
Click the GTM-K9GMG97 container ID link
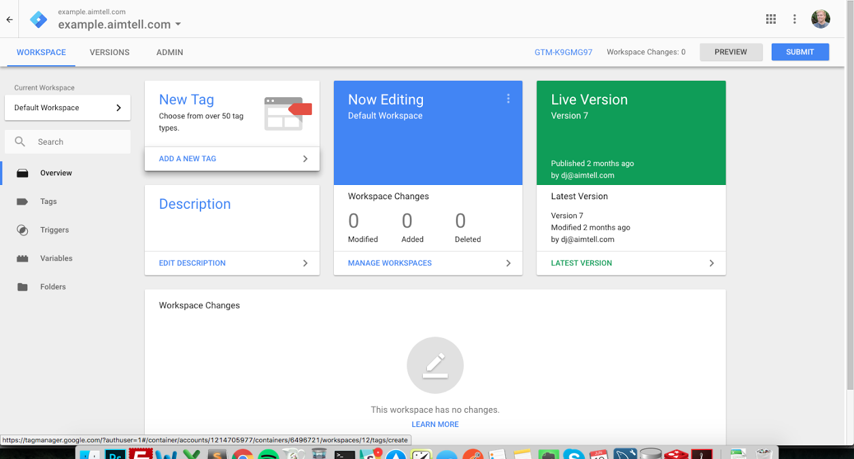pyautogui.click(x=563, y=52)
